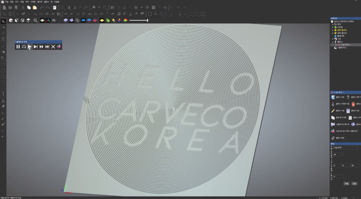Expand the 앞면 릴리프 tree node
Image resolution: width=361 pixels, height=199 pixels.
332,30
